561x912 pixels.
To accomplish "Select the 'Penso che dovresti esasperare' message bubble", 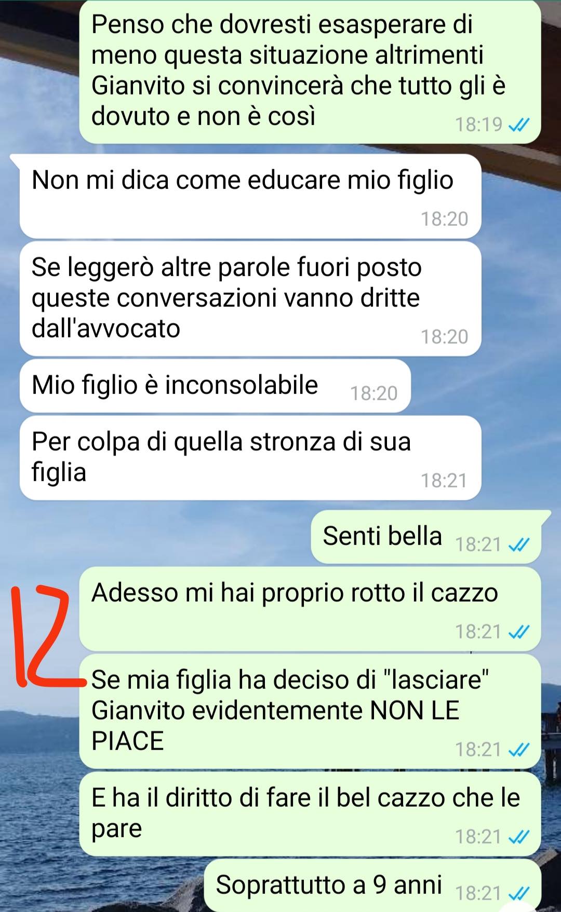I will (x=310, y=72).
